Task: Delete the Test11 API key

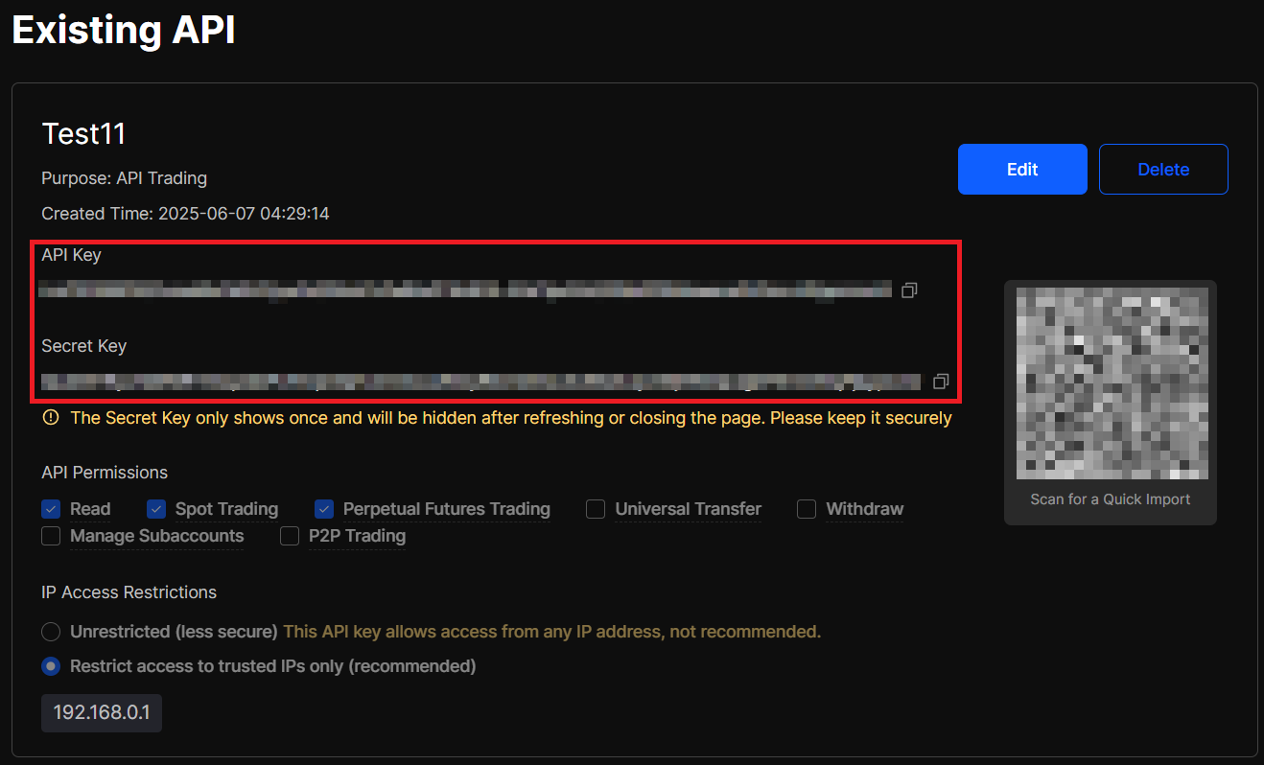Action: click(x=1162, y=170)
